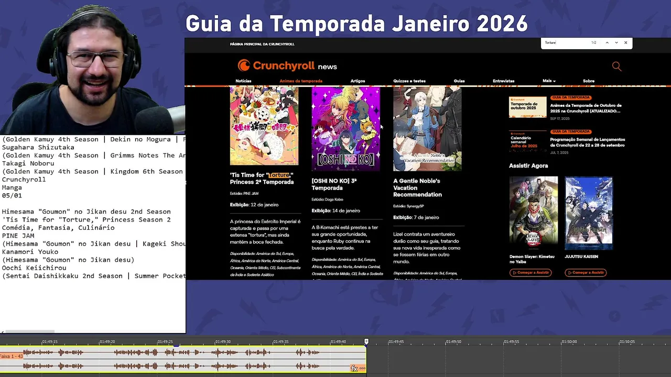Click the SEP 17, 2025 article date
Viewport: 671px width, 377px height.
[x=559, y=118]
